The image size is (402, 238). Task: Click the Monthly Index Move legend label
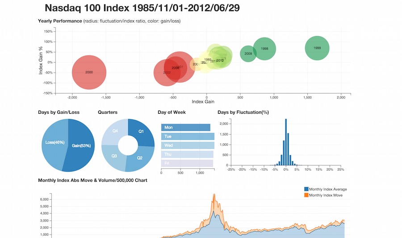click(x=326, y=195)
